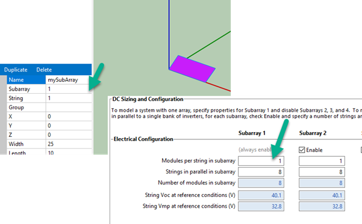Change the Length value 10

point(69,152)
